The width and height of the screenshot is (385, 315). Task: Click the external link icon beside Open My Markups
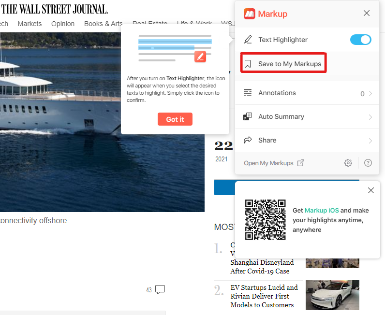[x=301, y=163]
